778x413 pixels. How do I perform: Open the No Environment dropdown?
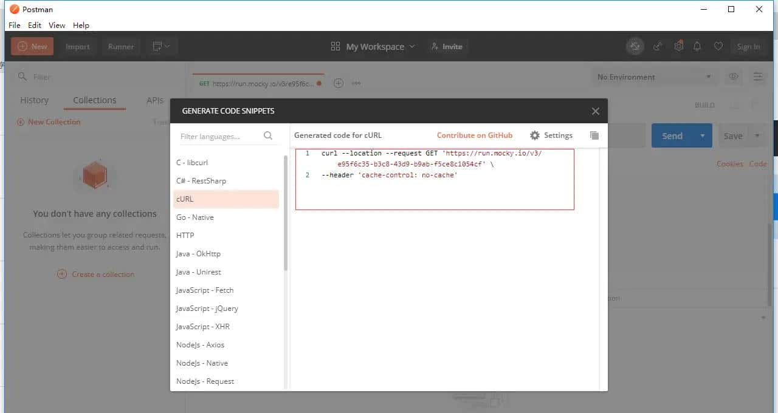(x=655, y=77)
